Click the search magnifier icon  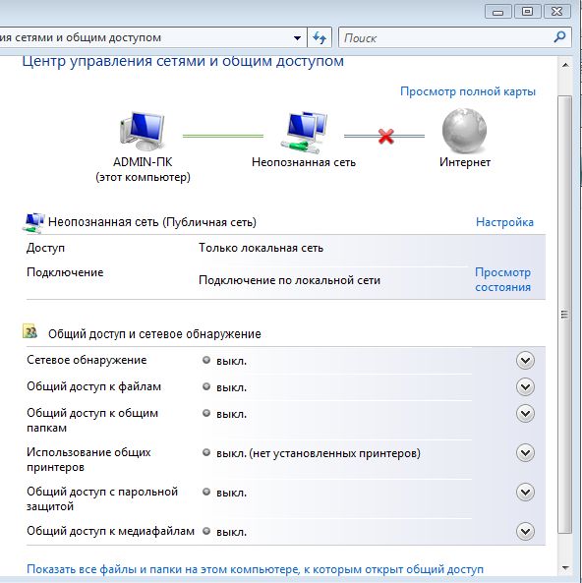click(x=559, y=36)
